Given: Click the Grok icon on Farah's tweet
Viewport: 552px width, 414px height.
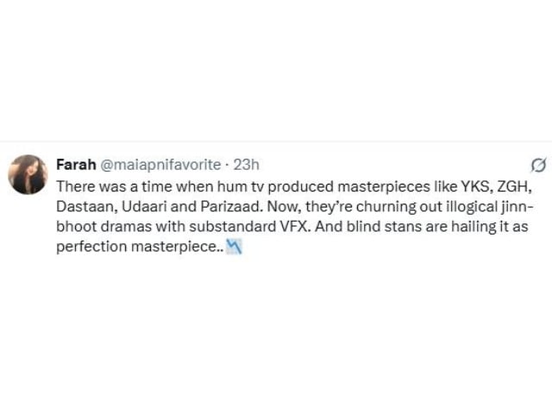Looking at the screenshot, I should click(x=536, y=164).
